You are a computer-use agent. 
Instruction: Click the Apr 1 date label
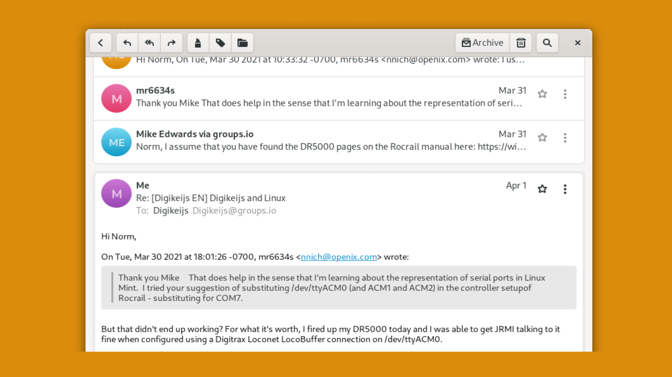(516, 186)
